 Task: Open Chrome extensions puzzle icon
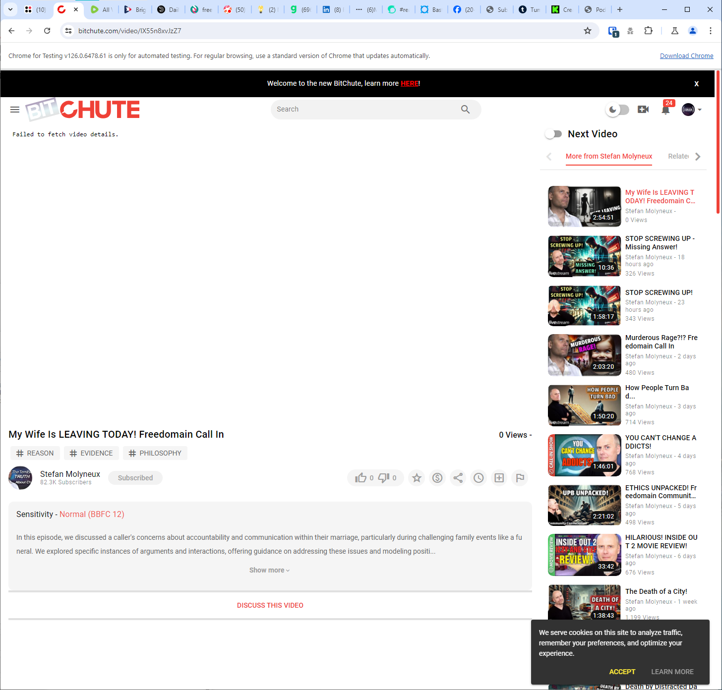tap(648, 31)
